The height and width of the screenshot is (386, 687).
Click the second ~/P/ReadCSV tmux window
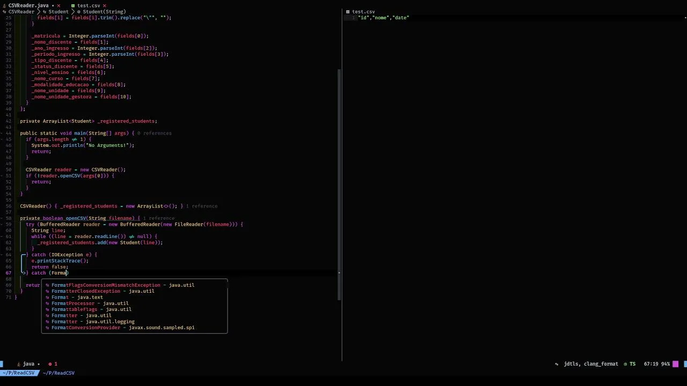[58, 373]
